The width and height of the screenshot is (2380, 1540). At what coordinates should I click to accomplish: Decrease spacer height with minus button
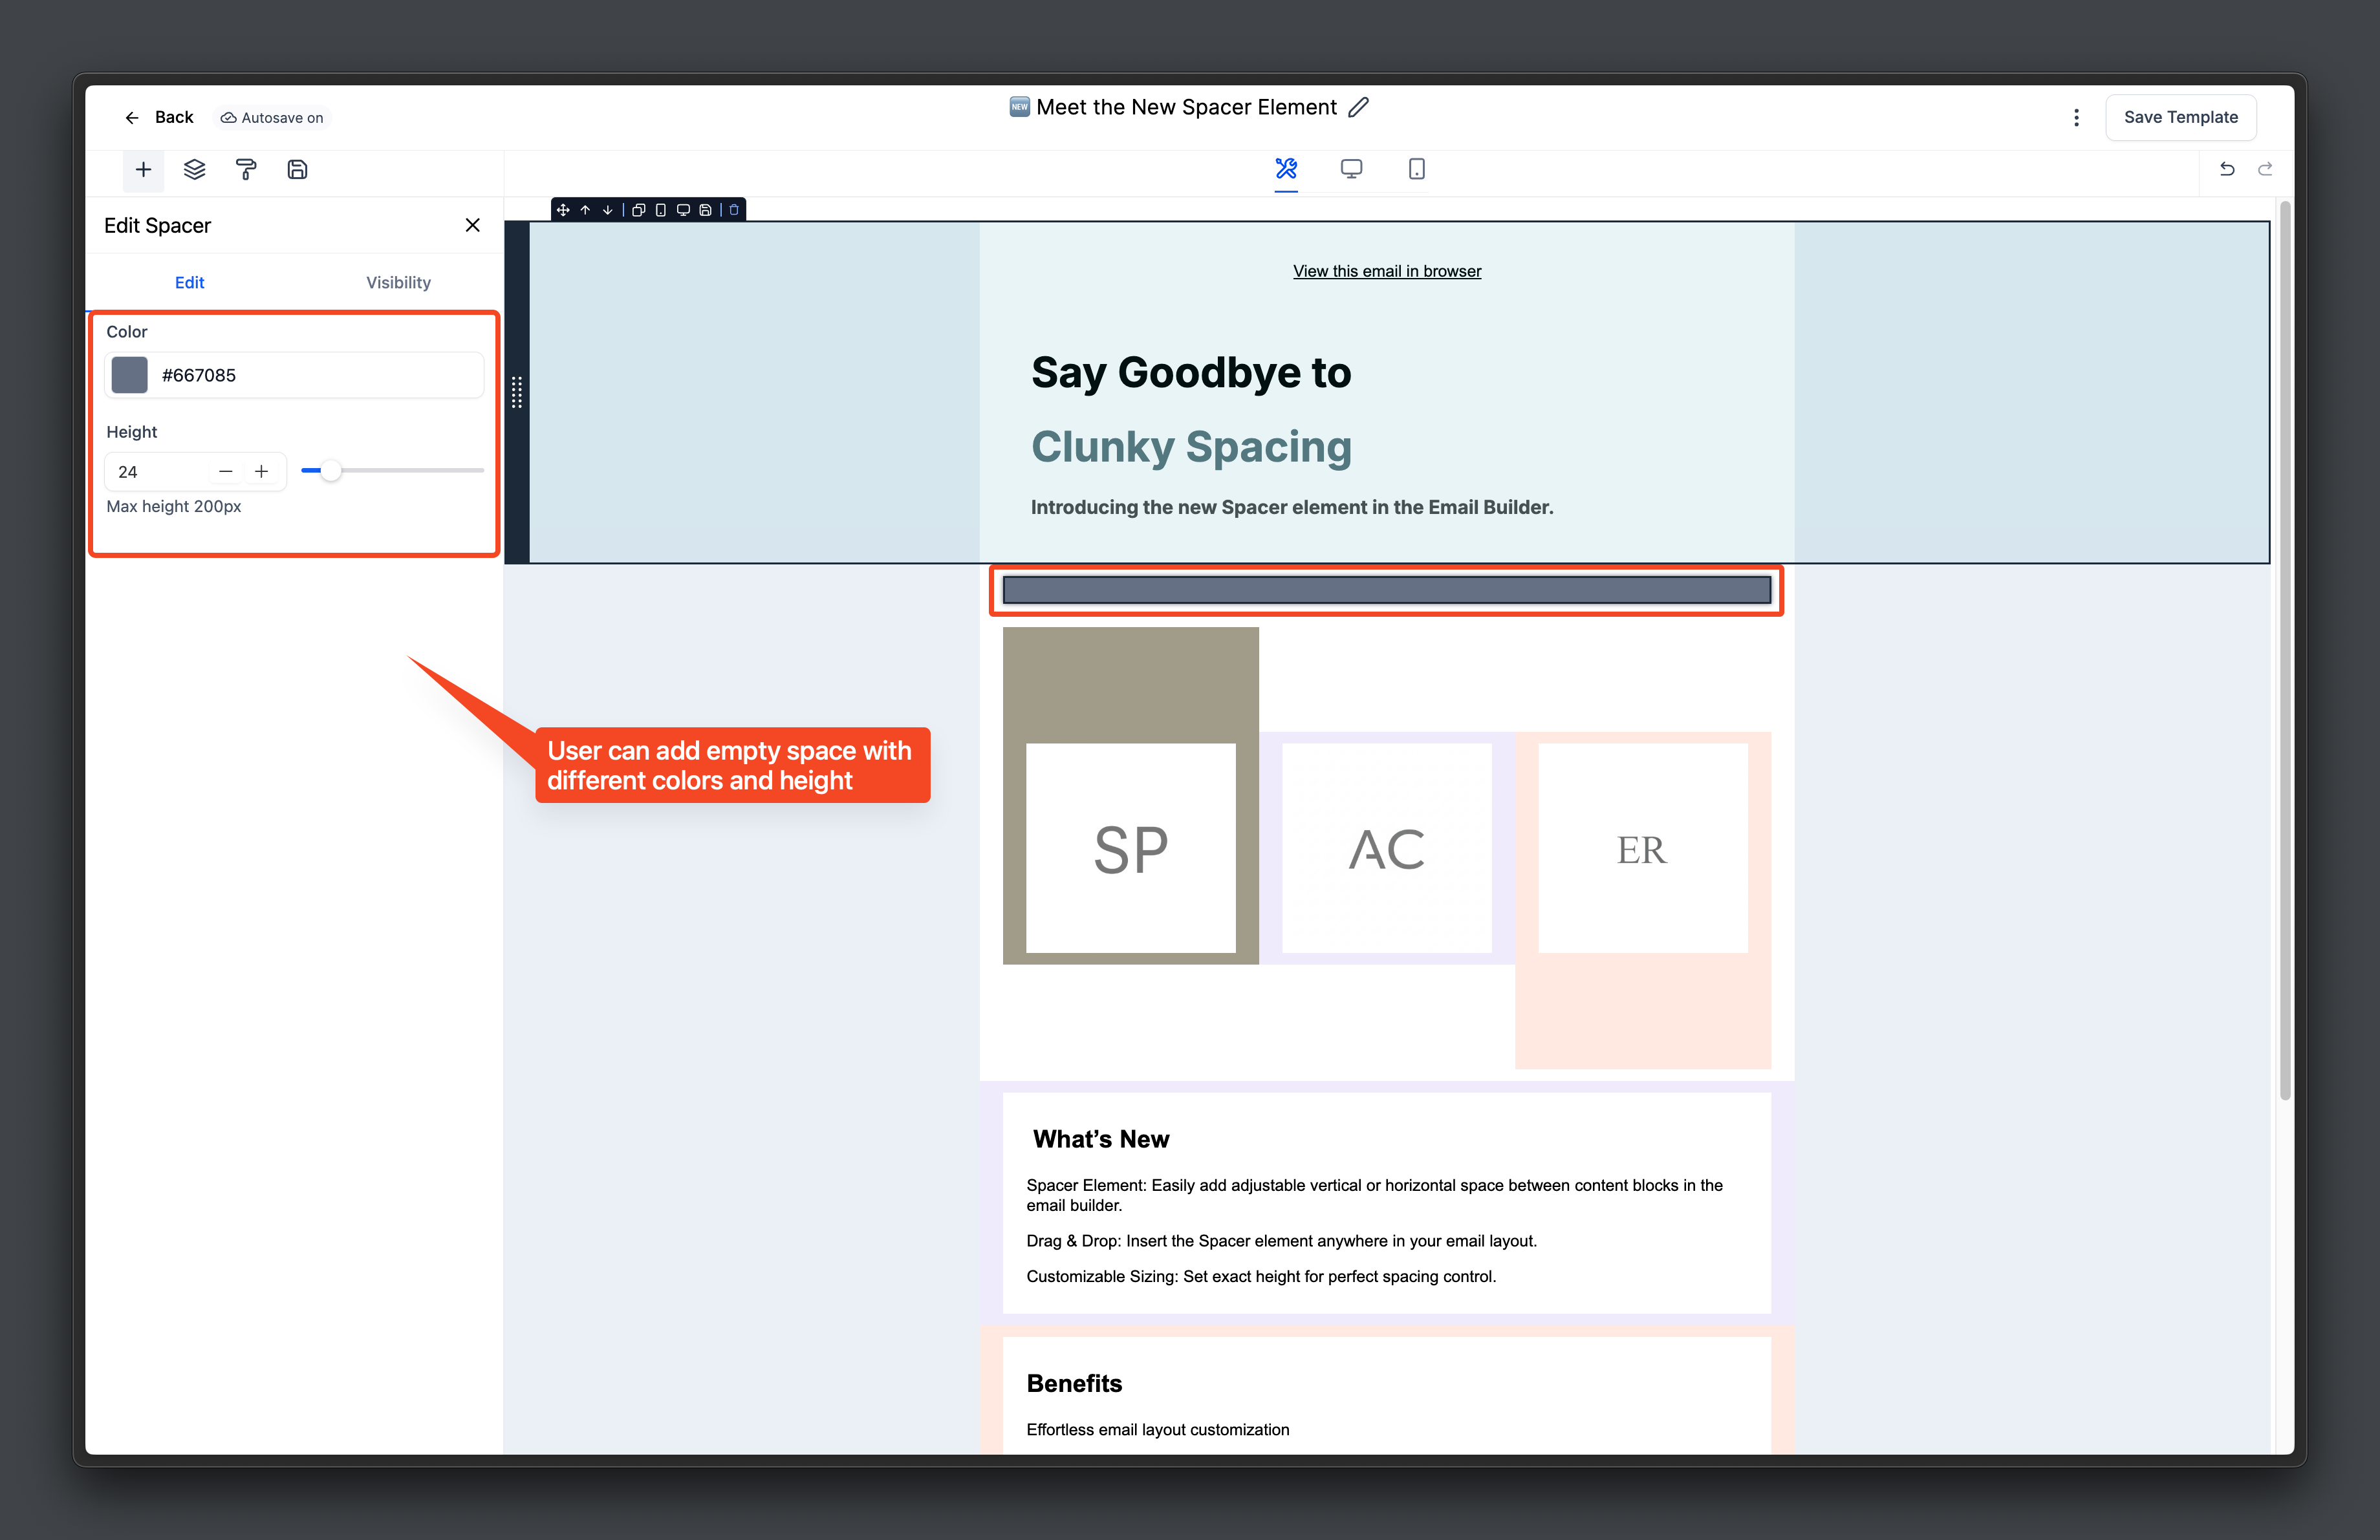[x=226, y=472]
